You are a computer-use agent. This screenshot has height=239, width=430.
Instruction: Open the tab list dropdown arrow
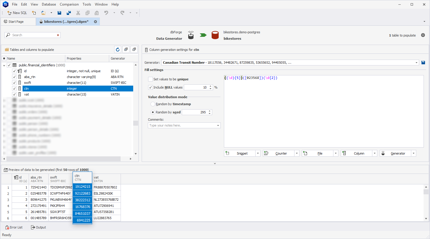click(424, 22)
